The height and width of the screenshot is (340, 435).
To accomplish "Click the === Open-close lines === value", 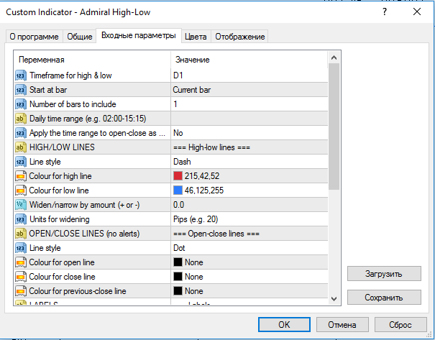I will (x=249, y=234).
